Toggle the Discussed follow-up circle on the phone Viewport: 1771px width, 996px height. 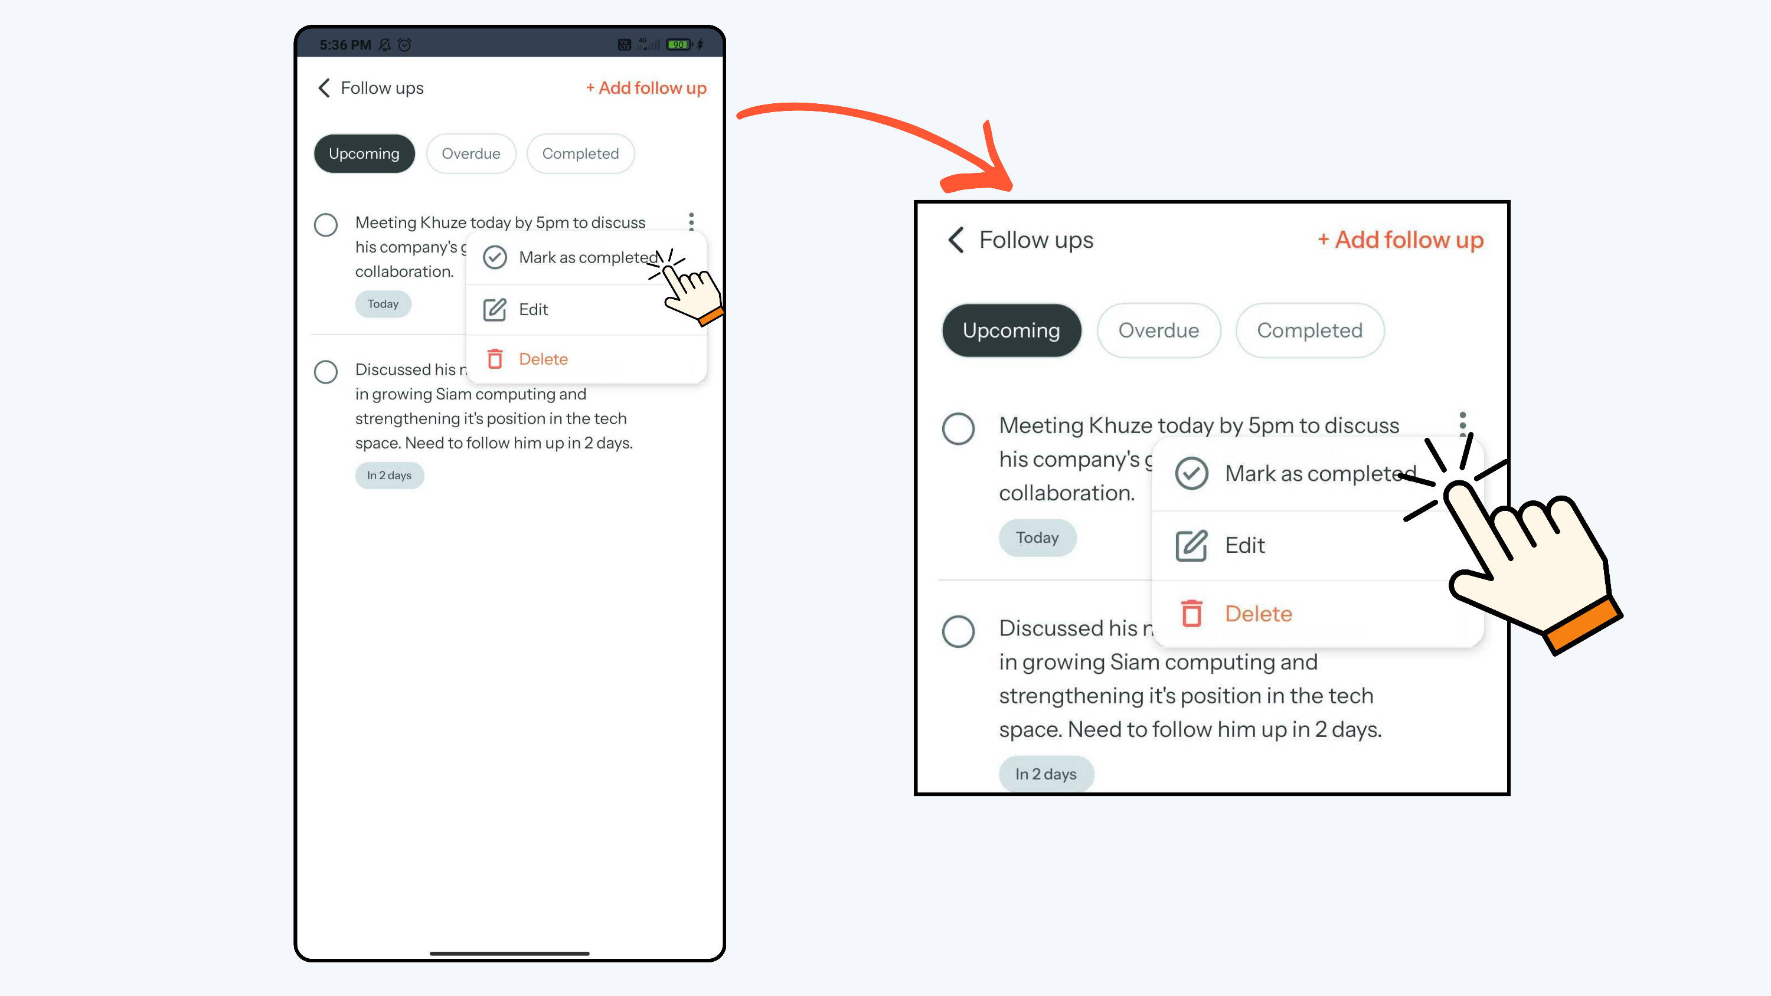325,372
